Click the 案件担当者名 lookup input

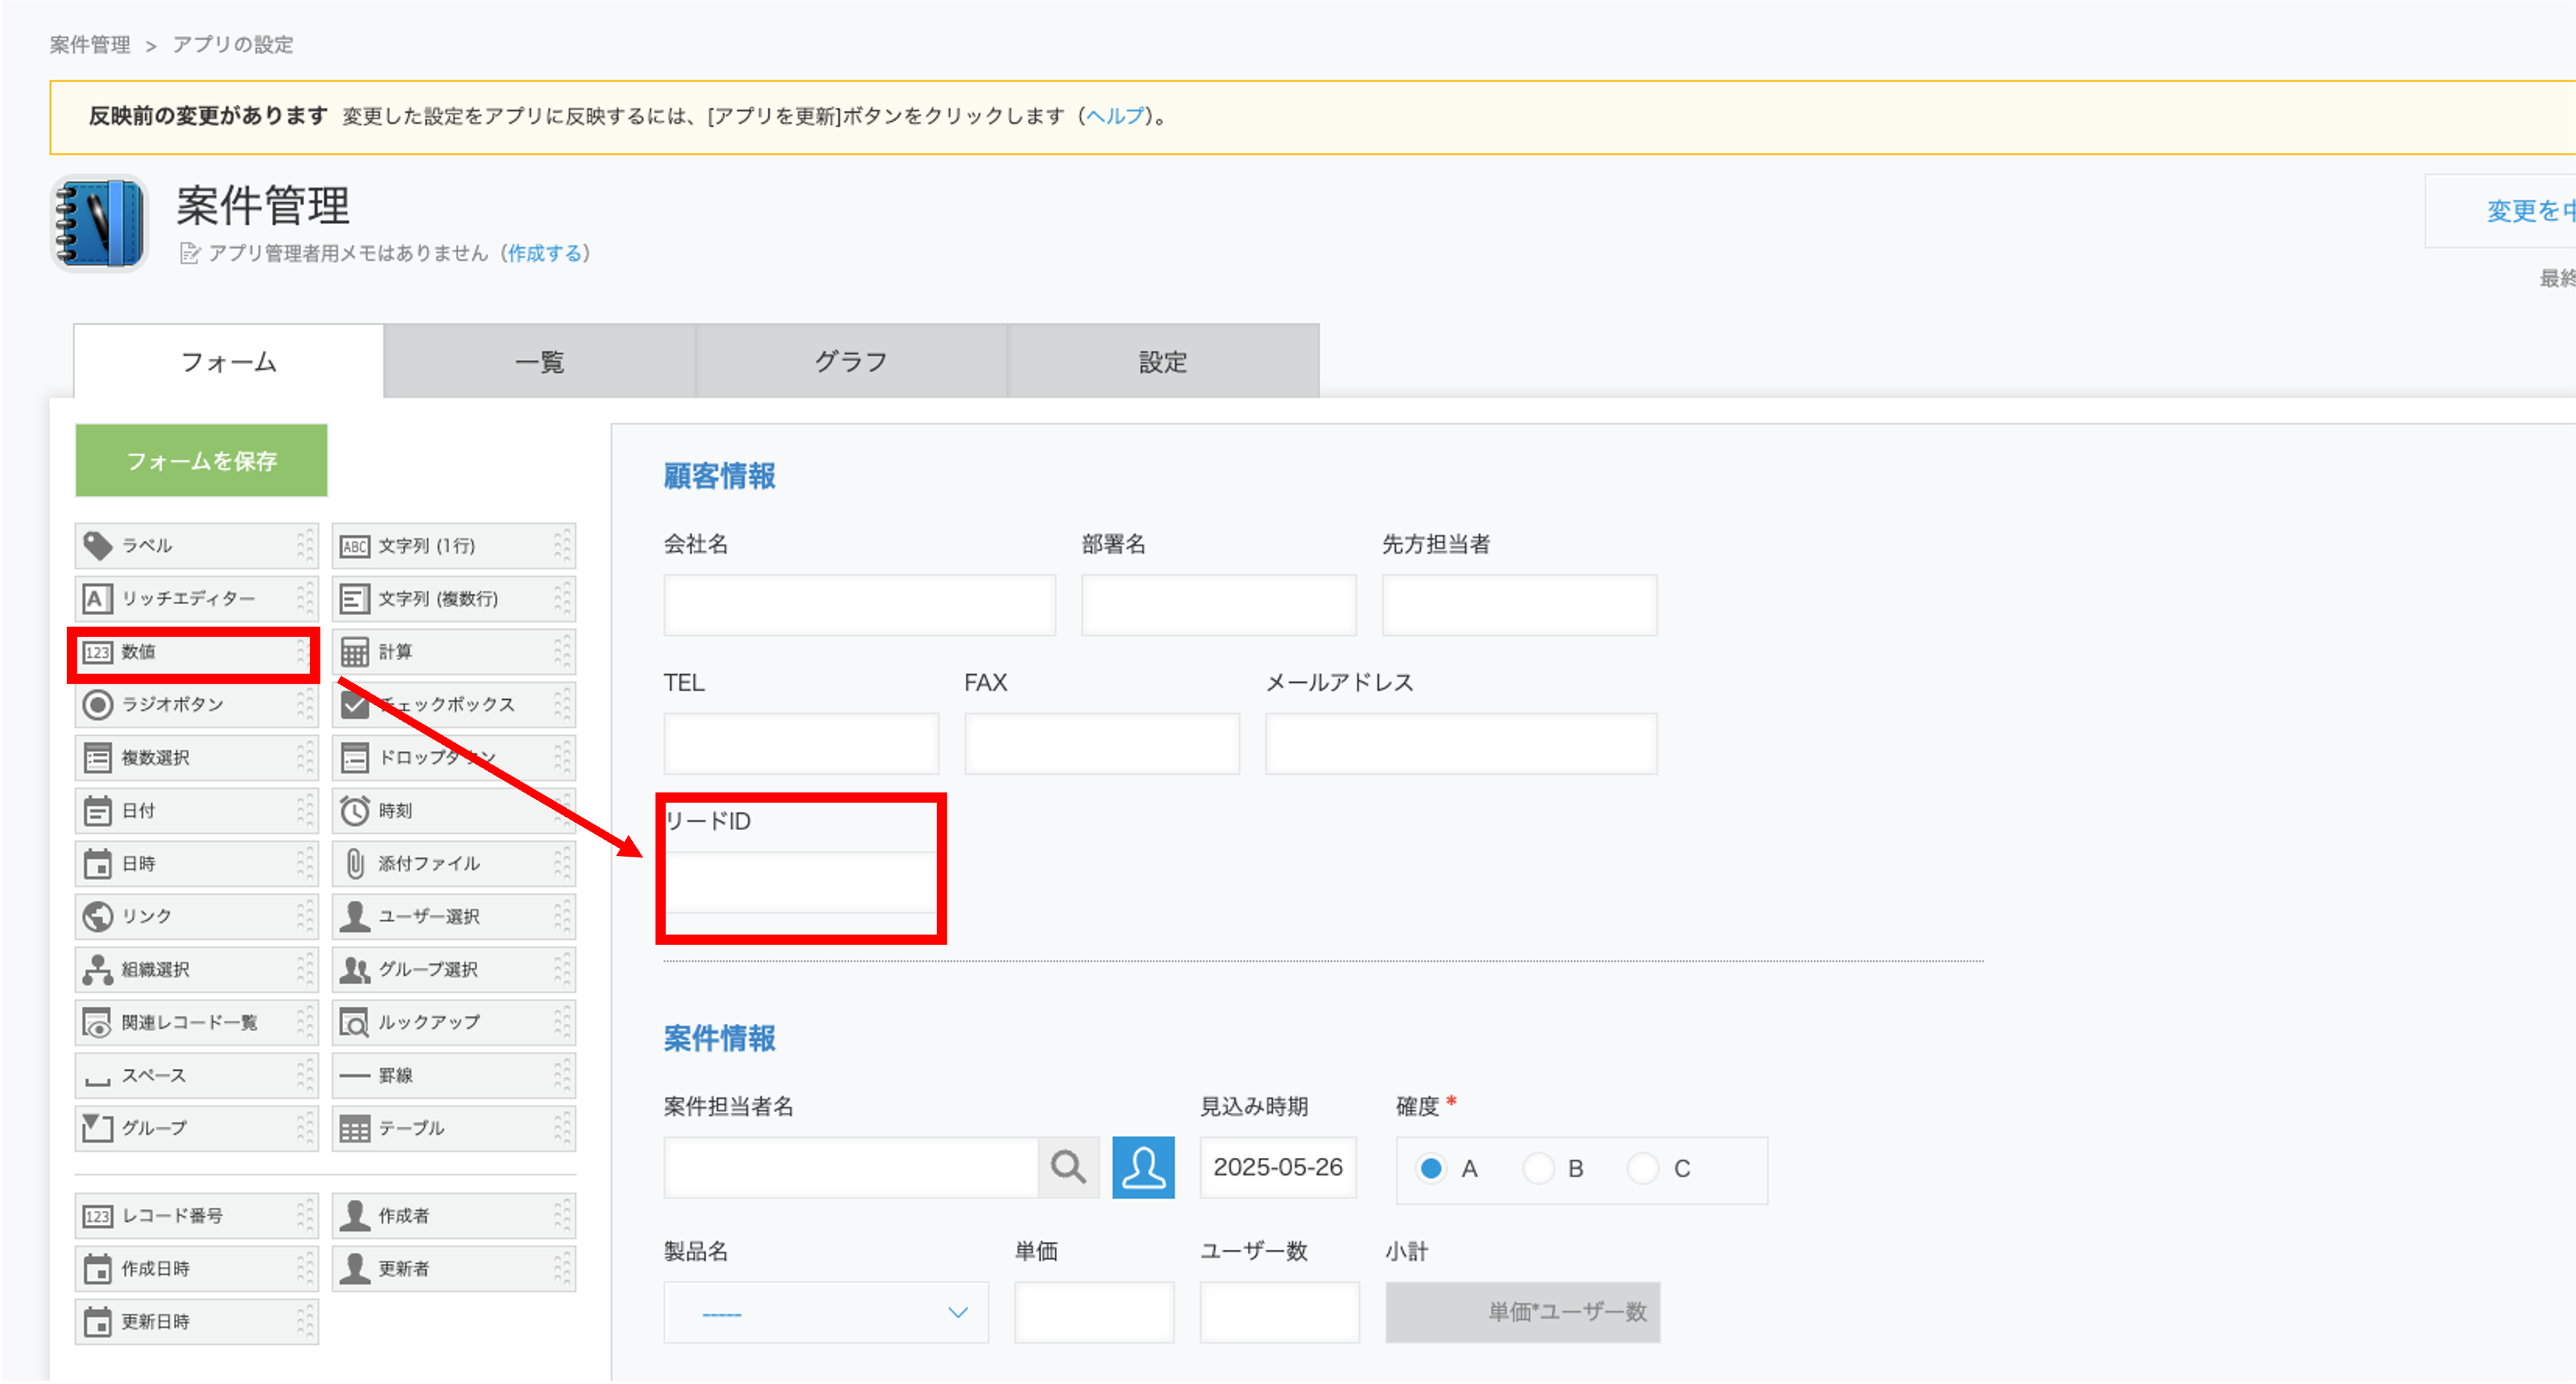point(851,1167)
